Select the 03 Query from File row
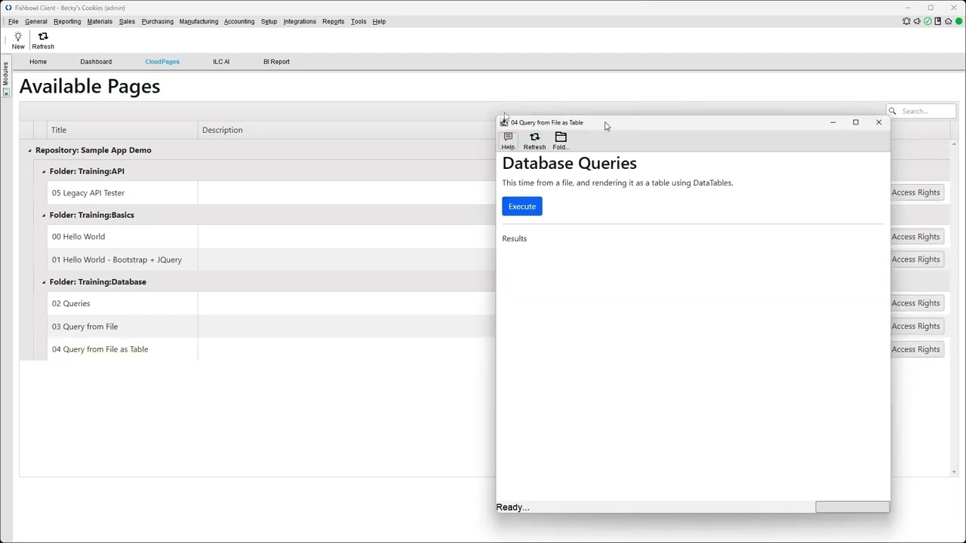966x543 pixels. pos(272,327)
